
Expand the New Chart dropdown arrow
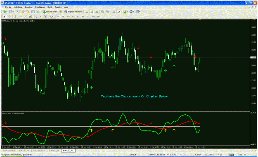click(7, 12)
